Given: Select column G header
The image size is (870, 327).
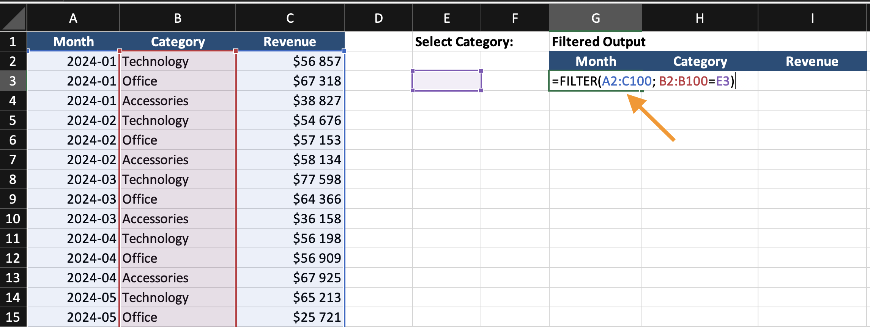Looking at the screenshot, I should (x=595, y=18).
